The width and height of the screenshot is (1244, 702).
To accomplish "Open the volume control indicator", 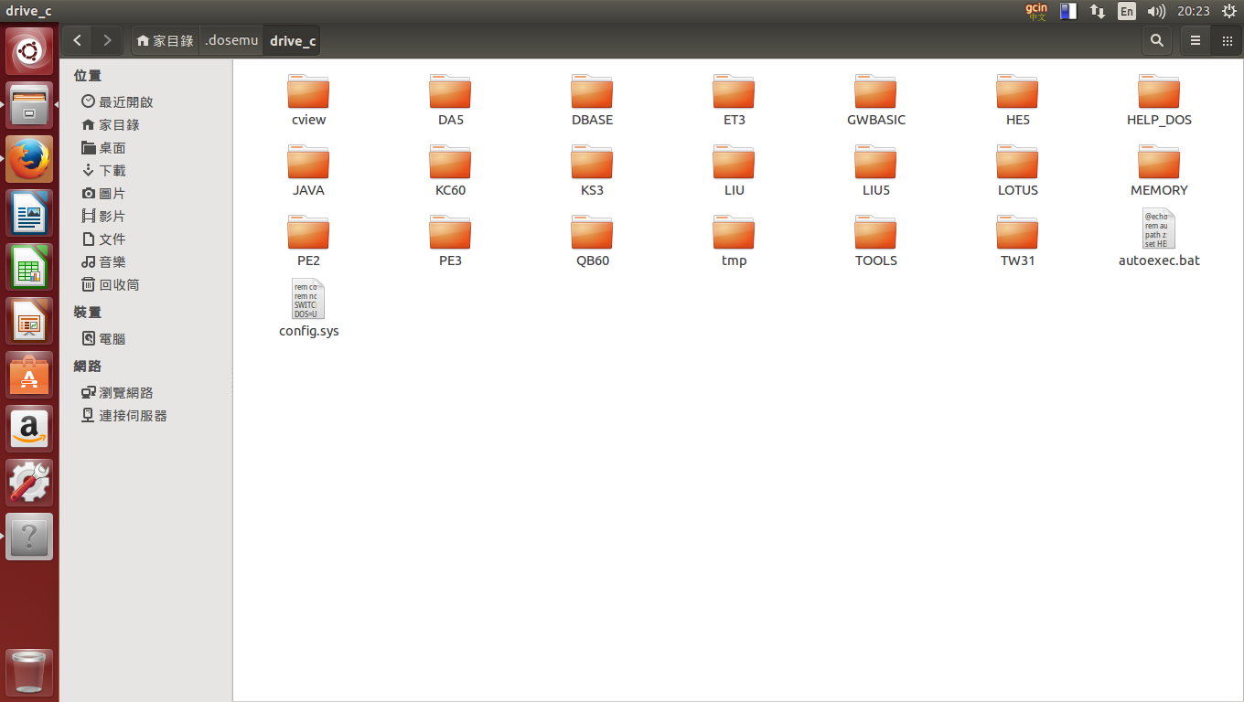I will point(1155,11).
